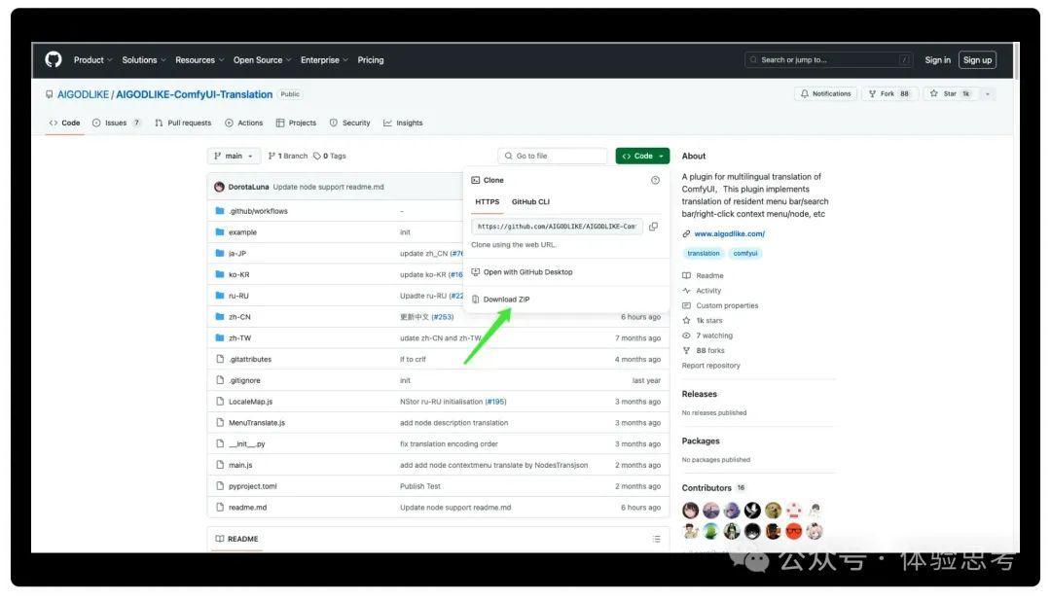Open the Actions tab
Screen dimensions: 1051x600
(244, 124)
